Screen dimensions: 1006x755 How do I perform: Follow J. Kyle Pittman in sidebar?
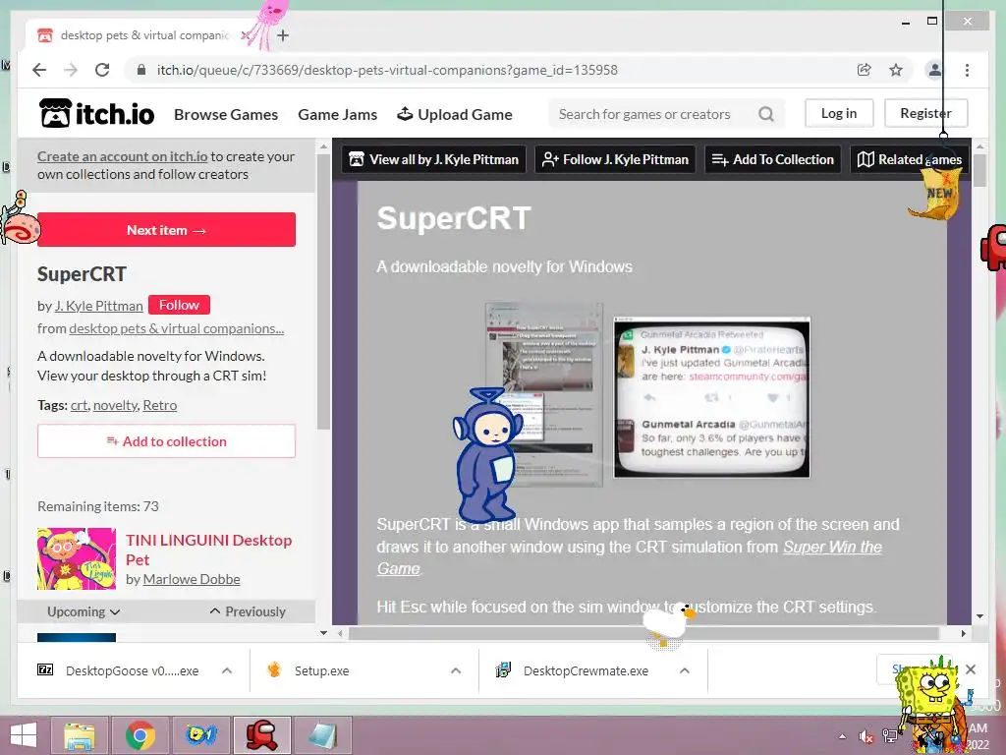(x=179, y=305)
